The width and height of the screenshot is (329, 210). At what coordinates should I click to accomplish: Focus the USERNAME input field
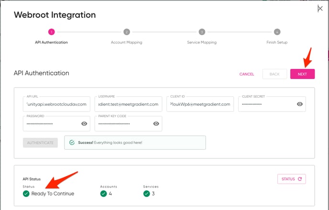pyautogui.click(x=128, y=104)
